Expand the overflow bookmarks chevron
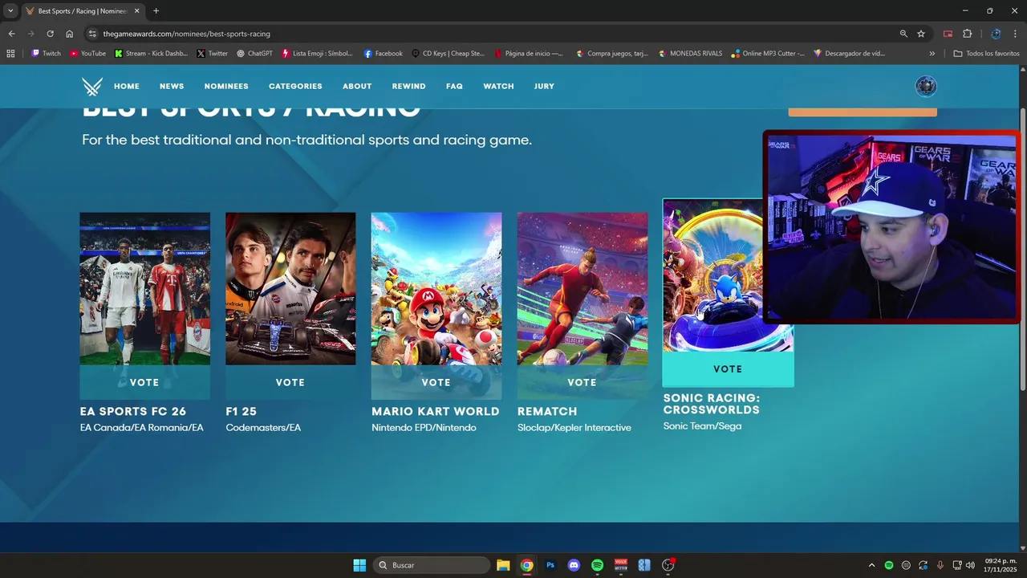The width and height of the screenshot is (1027, 578). (x=932, y=54)
